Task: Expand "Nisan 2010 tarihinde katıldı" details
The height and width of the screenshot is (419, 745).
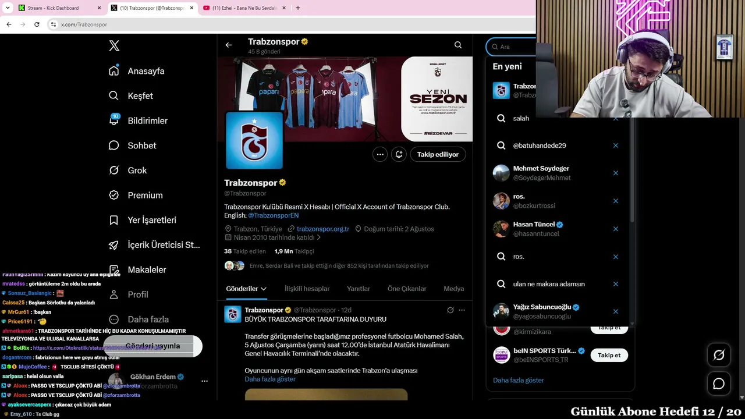Action: click(x=273, y=237)
